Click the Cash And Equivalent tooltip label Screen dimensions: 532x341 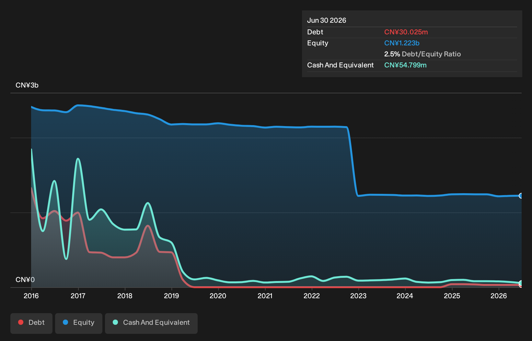pos(340,65)
